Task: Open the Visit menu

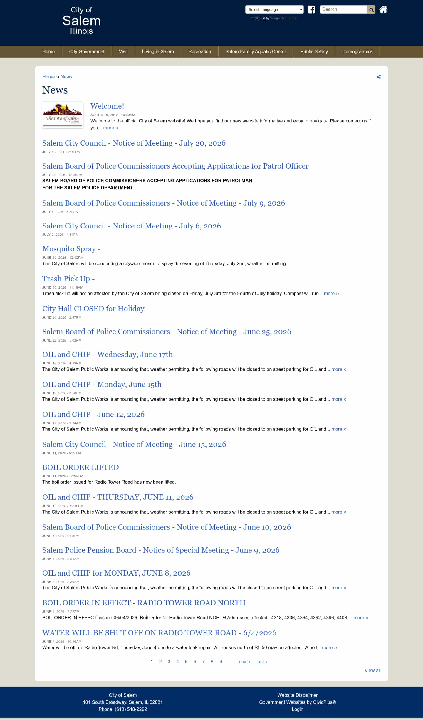Action: coord(123,51)
